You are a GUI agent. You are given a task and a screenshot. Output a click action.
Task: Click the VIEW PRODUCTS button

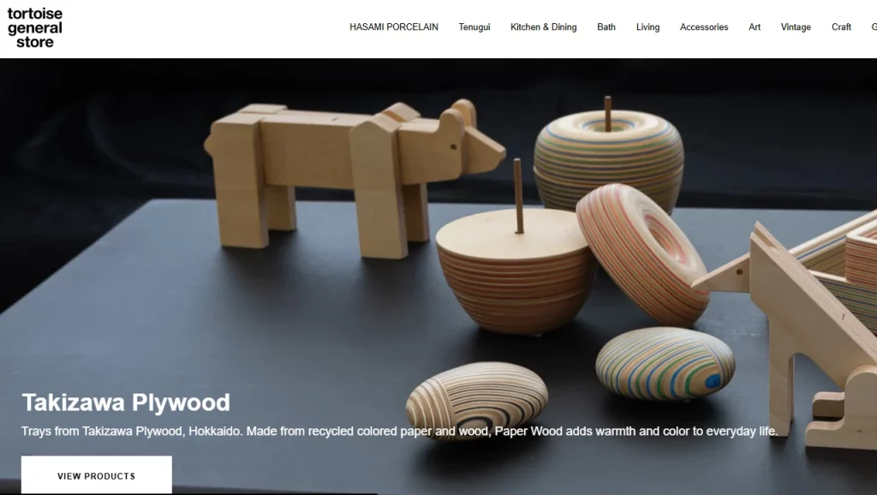(x=97, y=475)
